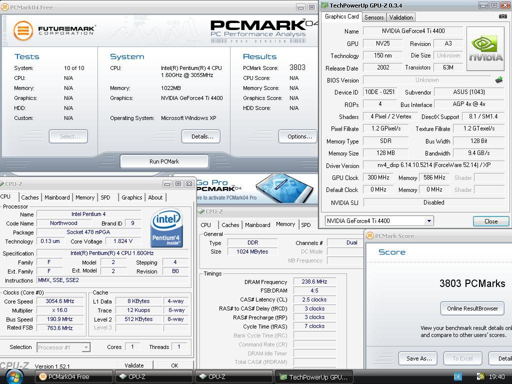Open the SPD tab in the left CPU-Z window
The height and width of the screenshot is (384, 512).
tap(105, 197)
